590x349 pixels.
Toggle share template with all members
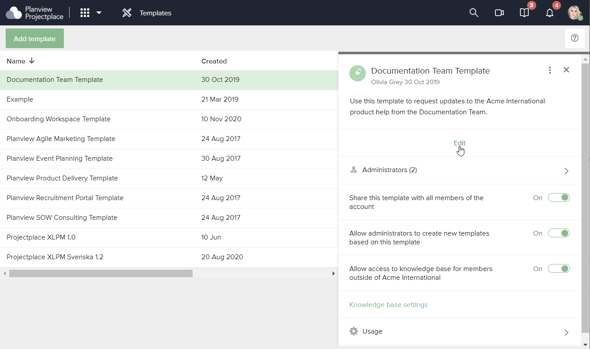pyautogui.click(x=559, y=197)
